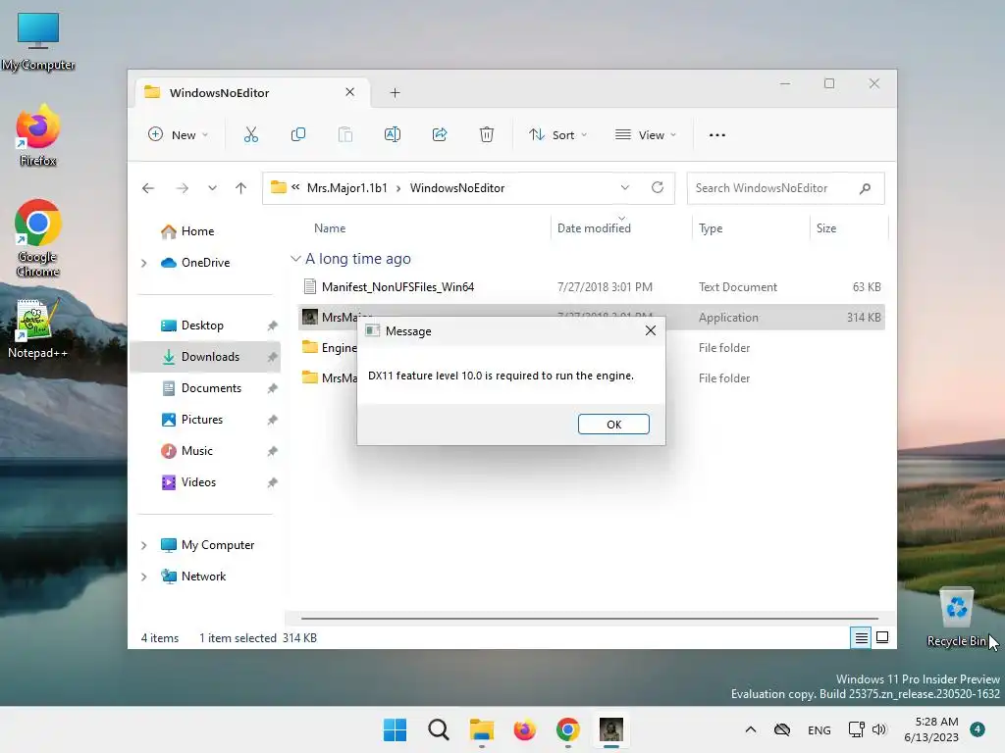Open My Computer desktop icon
This screenshot has width=1005, height=753.
(x=38, y=41)
